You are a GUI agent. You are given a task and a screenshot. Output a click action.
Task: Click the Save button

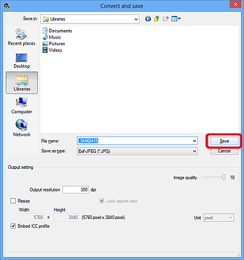224,141
